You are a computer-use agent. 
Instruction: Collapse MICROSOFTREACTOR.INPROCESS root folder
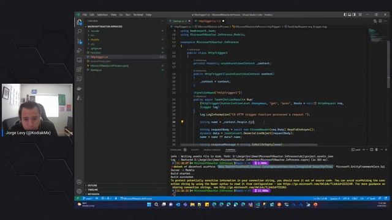click(x=105, y=26)
